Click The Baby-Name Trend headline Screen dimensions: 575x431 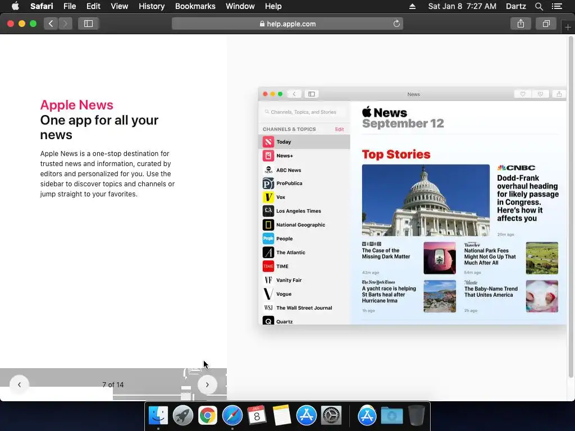point(491,292)
